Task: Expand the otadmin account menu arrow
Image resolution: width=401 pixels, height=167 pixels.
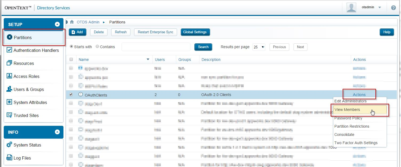Action: click(x=380, y=8)
